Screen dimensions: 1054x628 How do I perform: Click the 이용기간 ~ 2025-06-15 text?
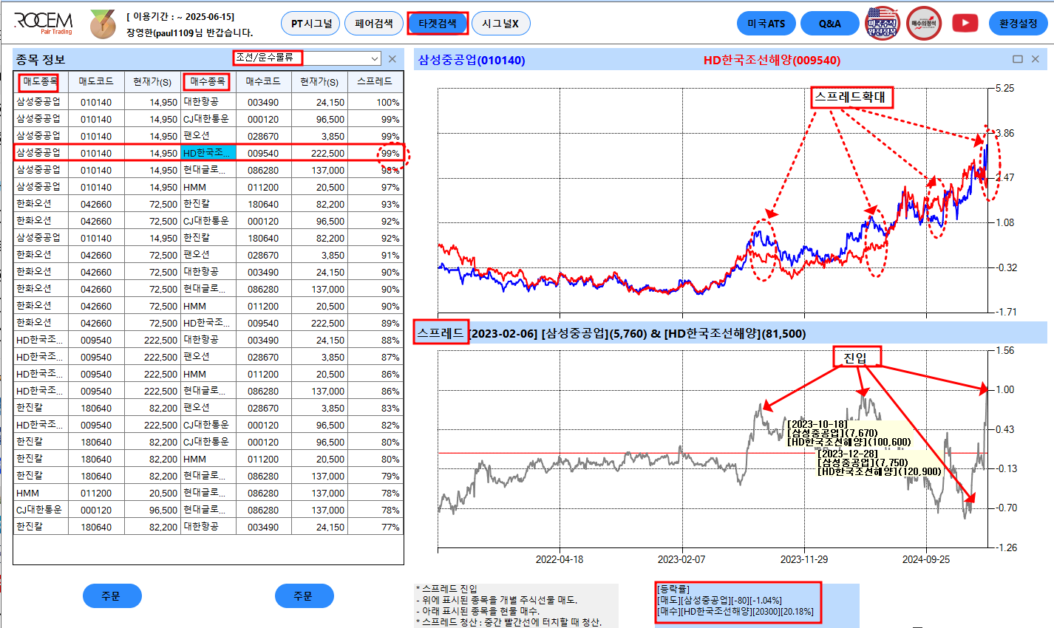[x=180, y=16]
